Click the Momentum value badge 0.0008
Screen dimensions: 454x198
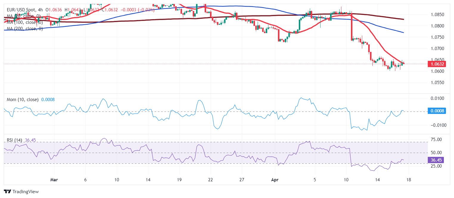[436, 111]
